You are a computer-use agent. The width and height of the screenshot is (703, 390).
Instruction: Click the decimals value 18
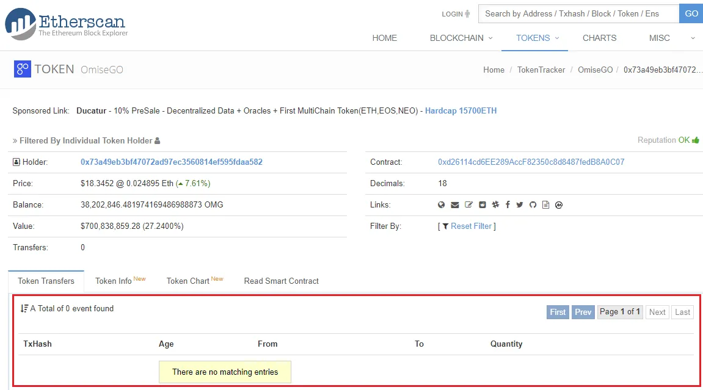coord(442,184)
